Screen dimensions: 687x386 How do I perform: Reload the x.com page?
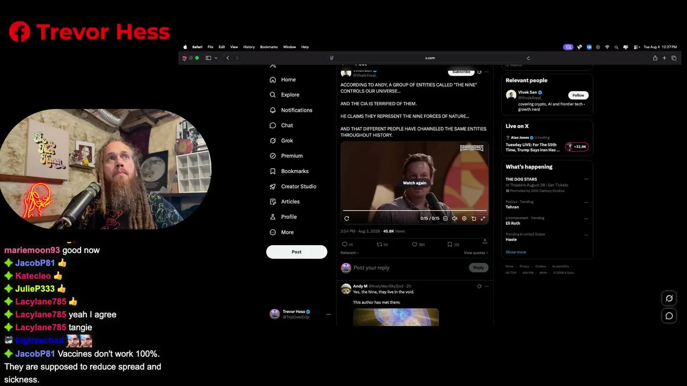528,58
